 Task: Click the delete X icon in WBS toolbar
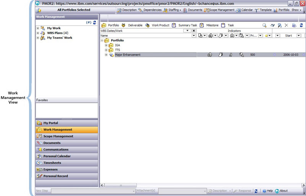[286, 25]
